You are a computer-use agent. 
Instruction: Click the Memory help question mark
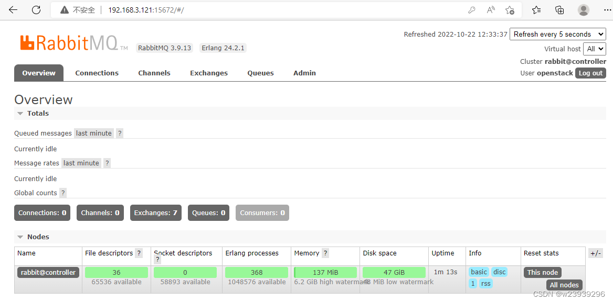coord(325,253)
